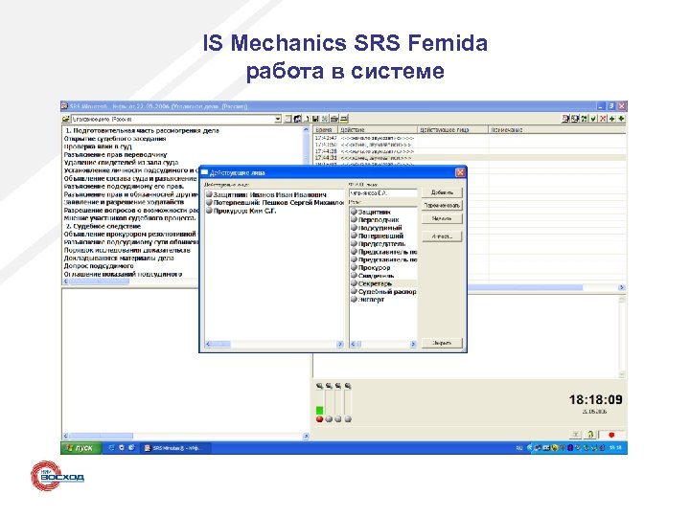Select Открытие судебного заседания in the outline
The height and width of the screenshot is (517, 690).
pos(115,139)
